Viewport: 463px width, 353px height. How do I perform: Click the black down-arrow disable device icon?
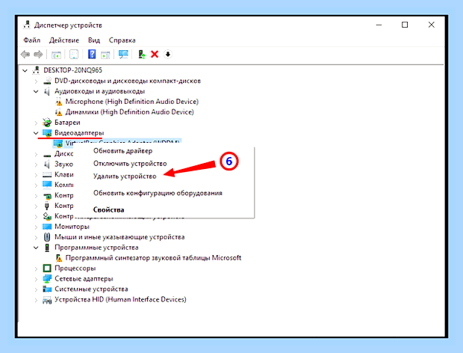pyautogui.click(x=168, y=55)
